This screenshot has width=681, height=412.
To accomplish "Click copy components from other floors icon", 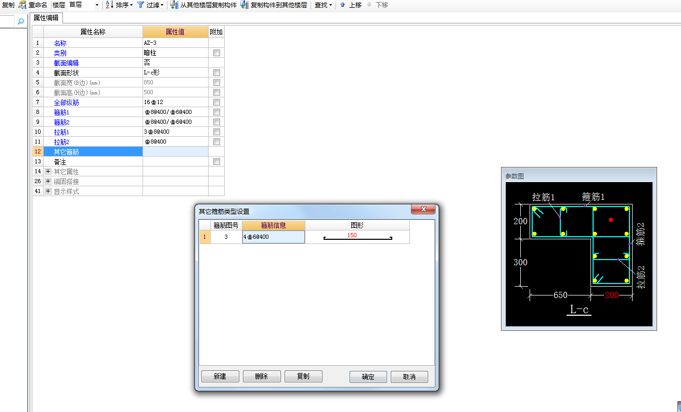I will [175, 5].
